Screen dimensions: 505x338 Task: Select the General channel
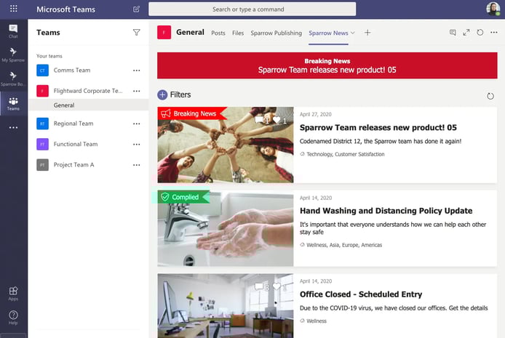64,105
